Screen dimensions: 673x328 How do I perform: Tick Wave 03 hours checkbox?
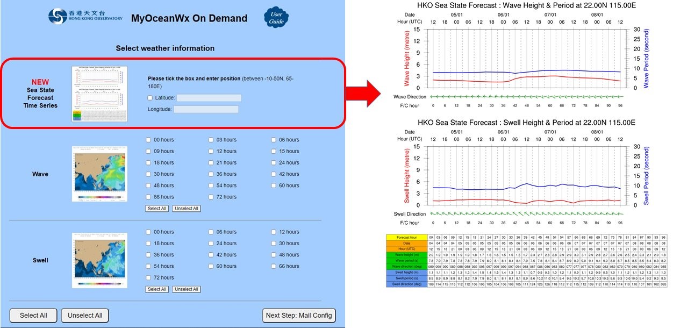pyautogui.click(x=212, y=140)
